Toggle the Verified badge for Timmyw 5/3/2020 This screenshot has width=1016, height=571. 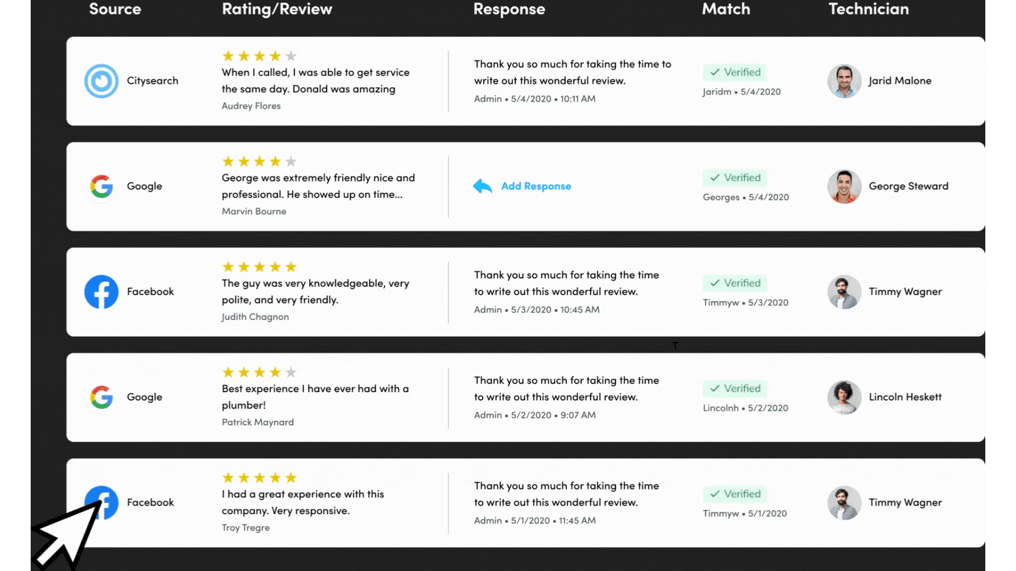click(734, 283)
